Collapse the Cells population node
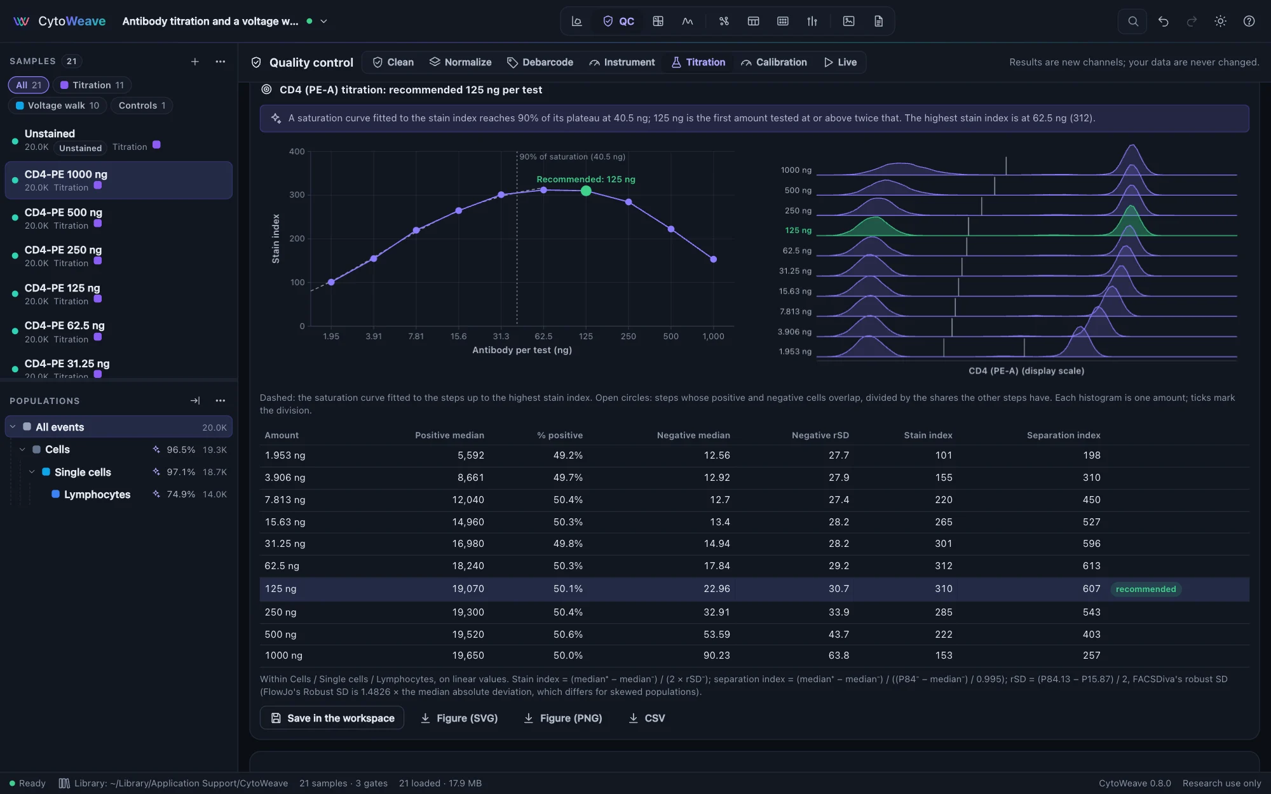 22,450
